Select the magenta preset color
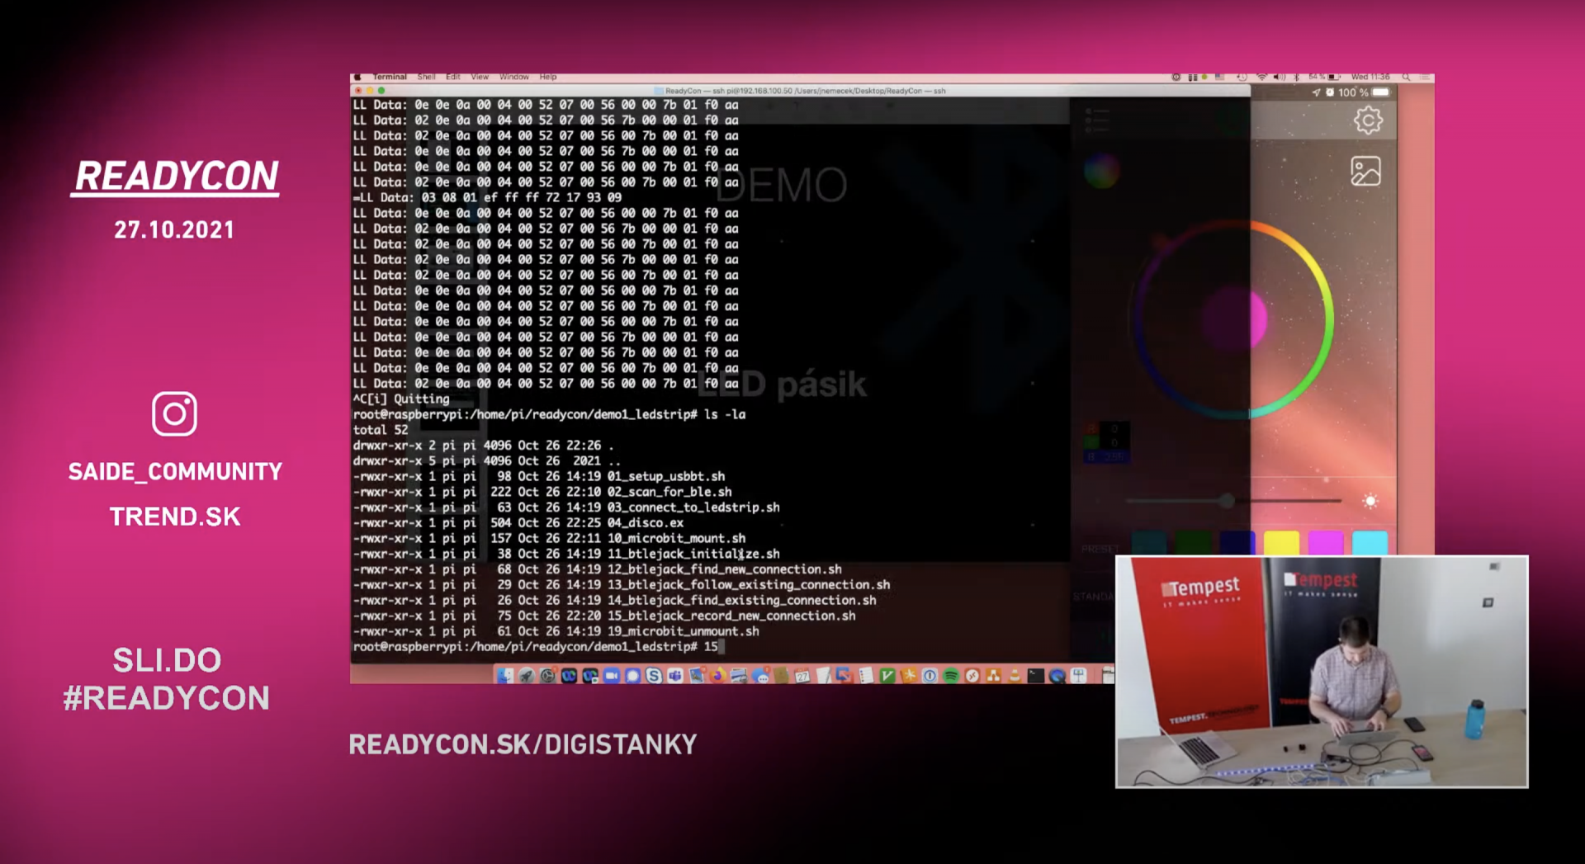The height and width of the screenshot is (864, 1585). tap(1326, 543)
